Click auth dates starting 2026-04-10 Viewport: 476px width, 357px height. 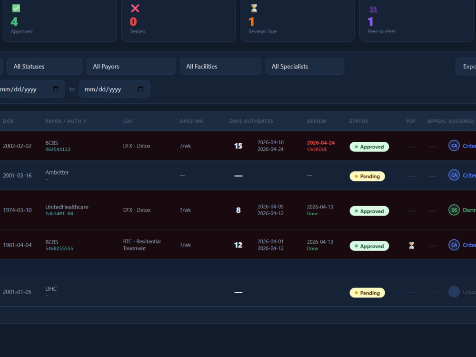pyautogui.click(x=270, y=146)
